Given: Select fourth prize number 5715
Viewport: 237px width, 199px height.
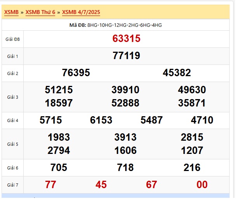Looking at the screenshot, I should [x=51, y=120].
